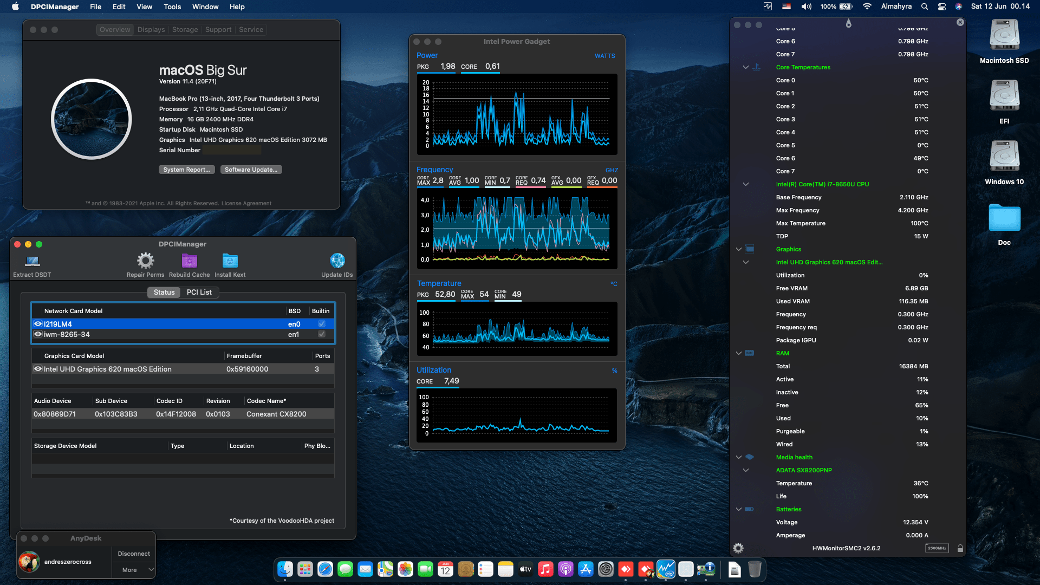Click the andreszerocross AnyDesk avatar
This screenshot has width=1040, height=585.
pos(29,562)
